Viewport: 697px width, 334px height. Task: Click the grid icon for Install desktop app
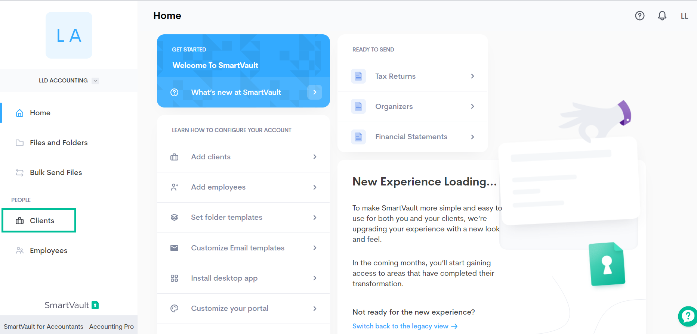coord(174,278)
